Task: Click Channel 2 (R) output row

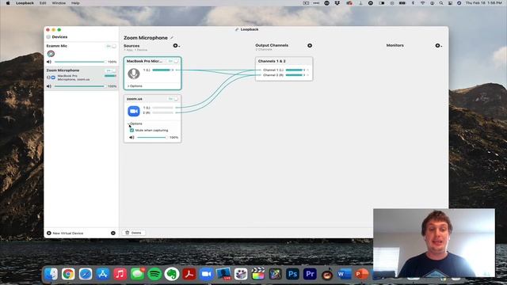Action: tap(284, 75)
